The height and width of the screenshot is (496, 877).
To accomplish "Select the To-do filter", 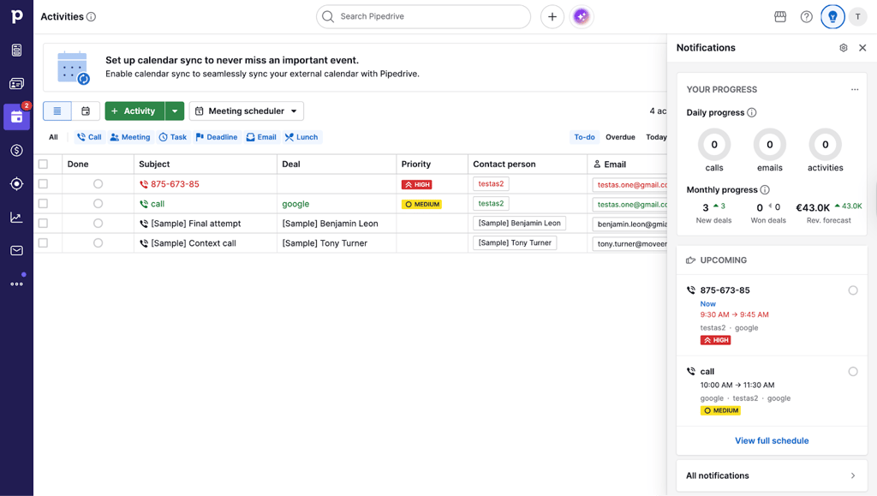I will 584,137.
